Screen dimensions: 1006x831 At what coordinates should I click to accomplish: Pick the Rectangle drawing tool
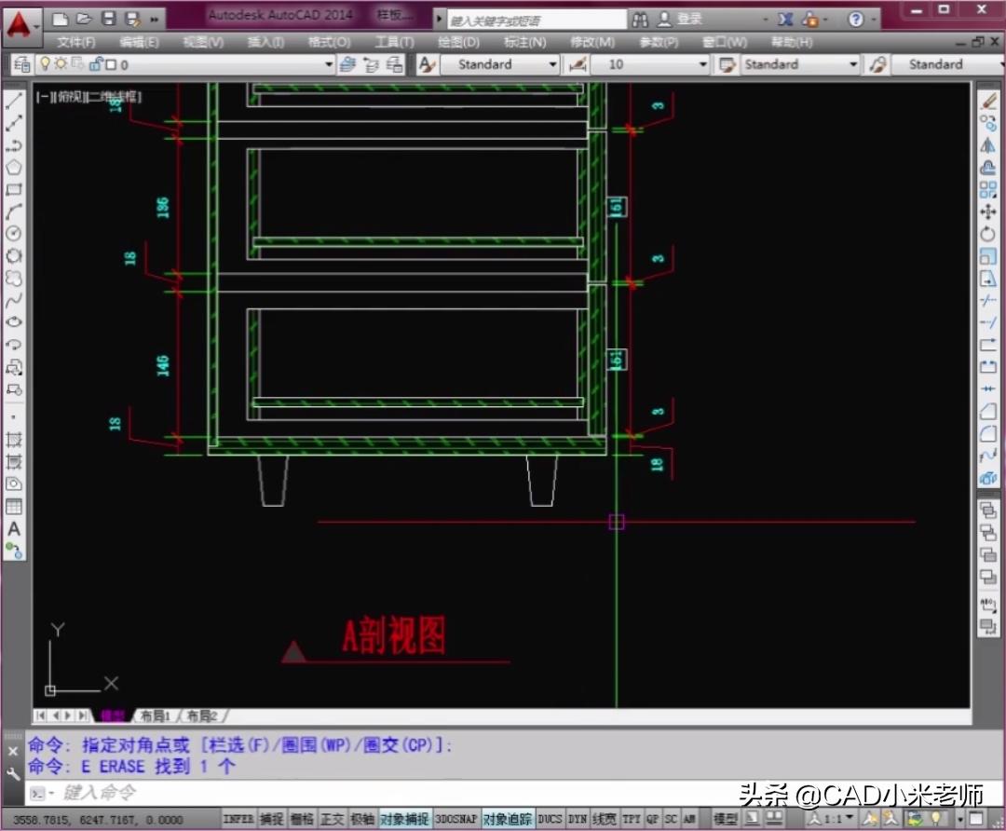pos(13,189)
